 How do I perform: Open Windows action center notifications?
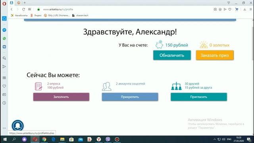(x=249, y=139)
